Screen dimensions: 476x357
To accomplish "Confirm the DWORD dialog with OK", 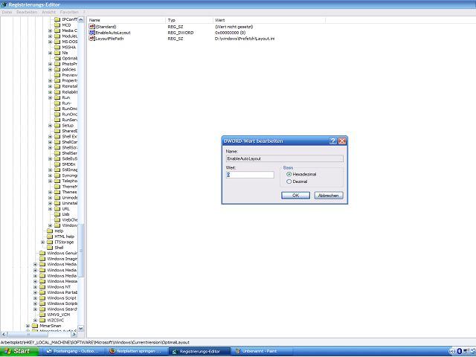I will pos(295,196).
